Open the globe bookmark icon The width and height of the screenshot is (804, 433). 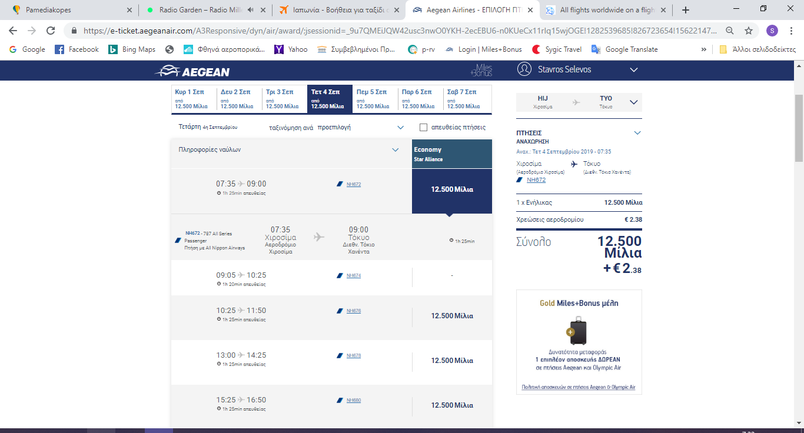170,49
